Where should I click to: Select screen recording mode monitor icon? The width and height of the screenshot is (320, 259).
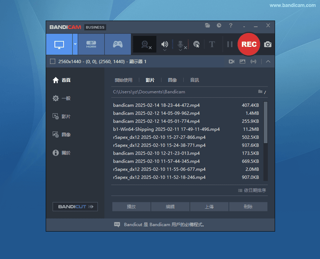point(59,44)
